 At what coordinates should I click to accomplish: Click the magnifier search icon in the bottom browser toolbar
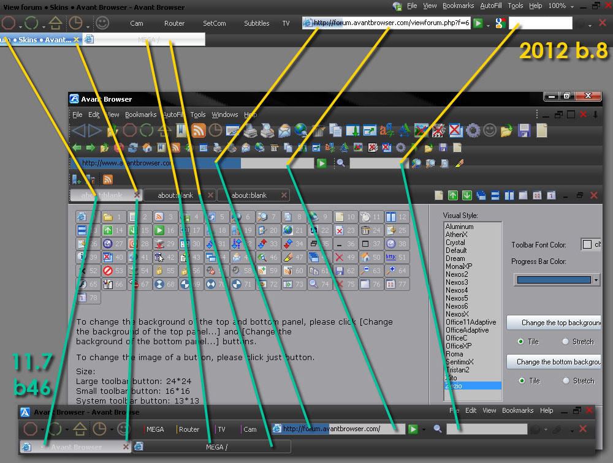(x=438, y=429)
